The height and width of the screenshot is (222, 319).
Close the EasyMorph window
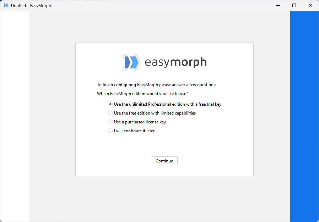[x=310, y=5]
